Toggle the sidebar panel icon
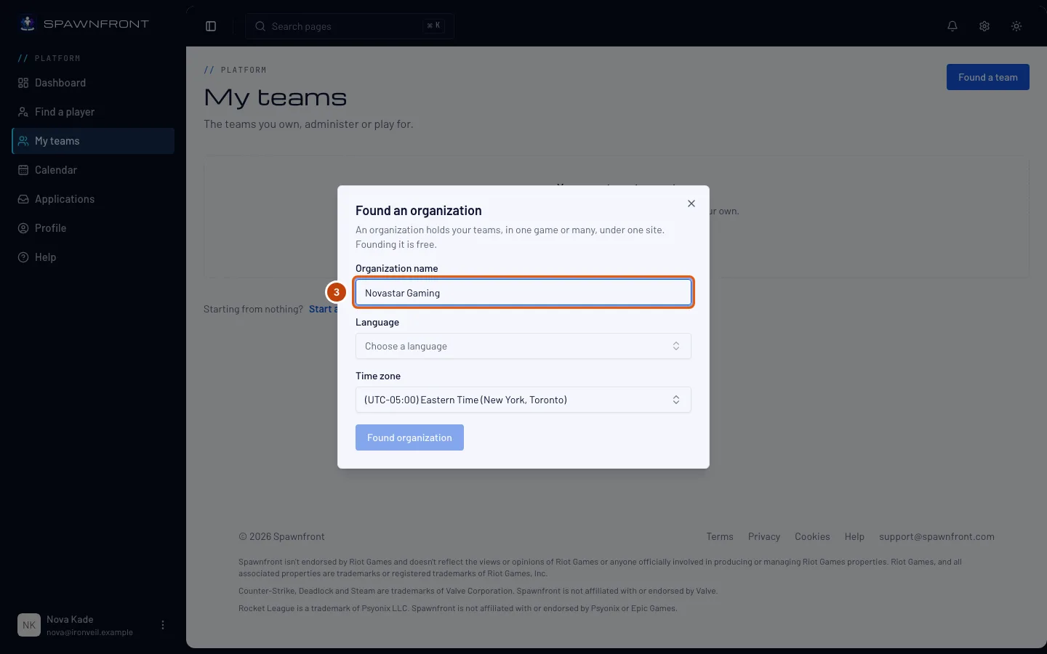 tap(211, 26)
